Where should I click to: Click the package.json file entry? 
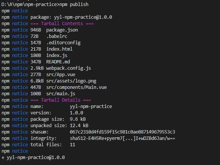pyautogui.click(x=62, y=30)
